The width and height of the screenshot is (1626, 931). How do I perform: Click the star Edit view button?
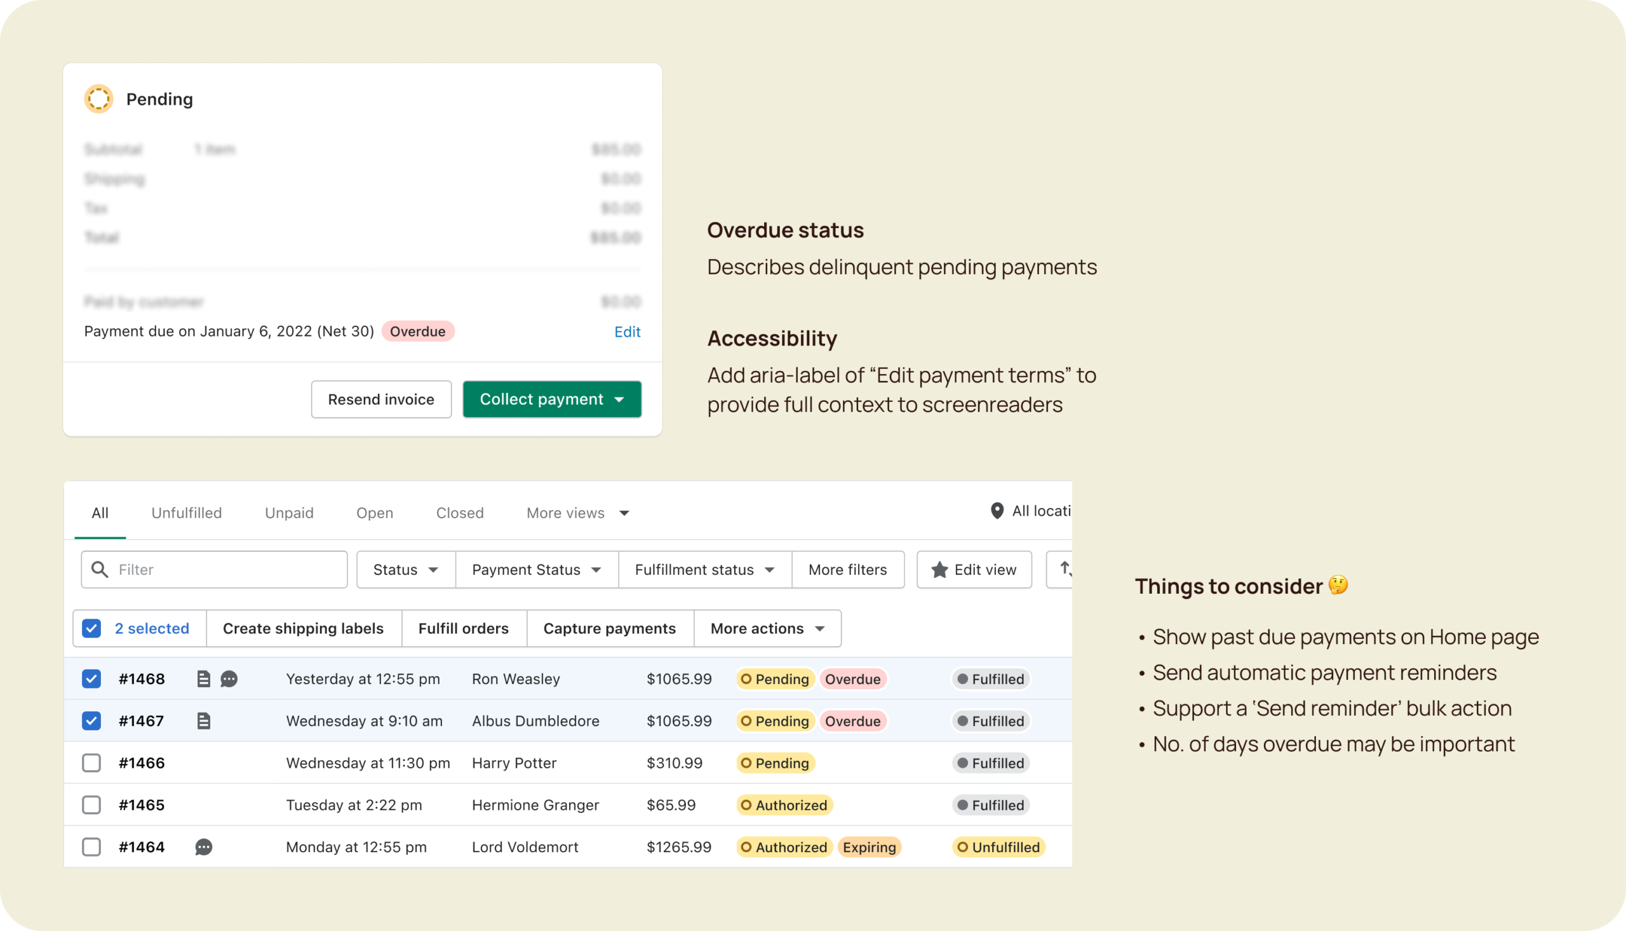click(974, 570)
